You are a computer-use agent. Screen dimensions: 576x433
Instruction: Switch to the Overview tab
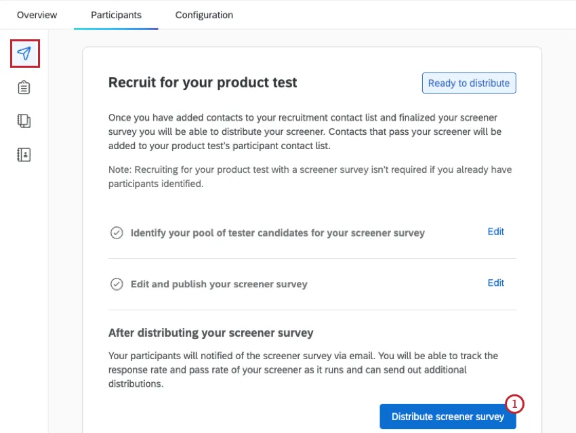pyautogui.click(x=37, y=14)
